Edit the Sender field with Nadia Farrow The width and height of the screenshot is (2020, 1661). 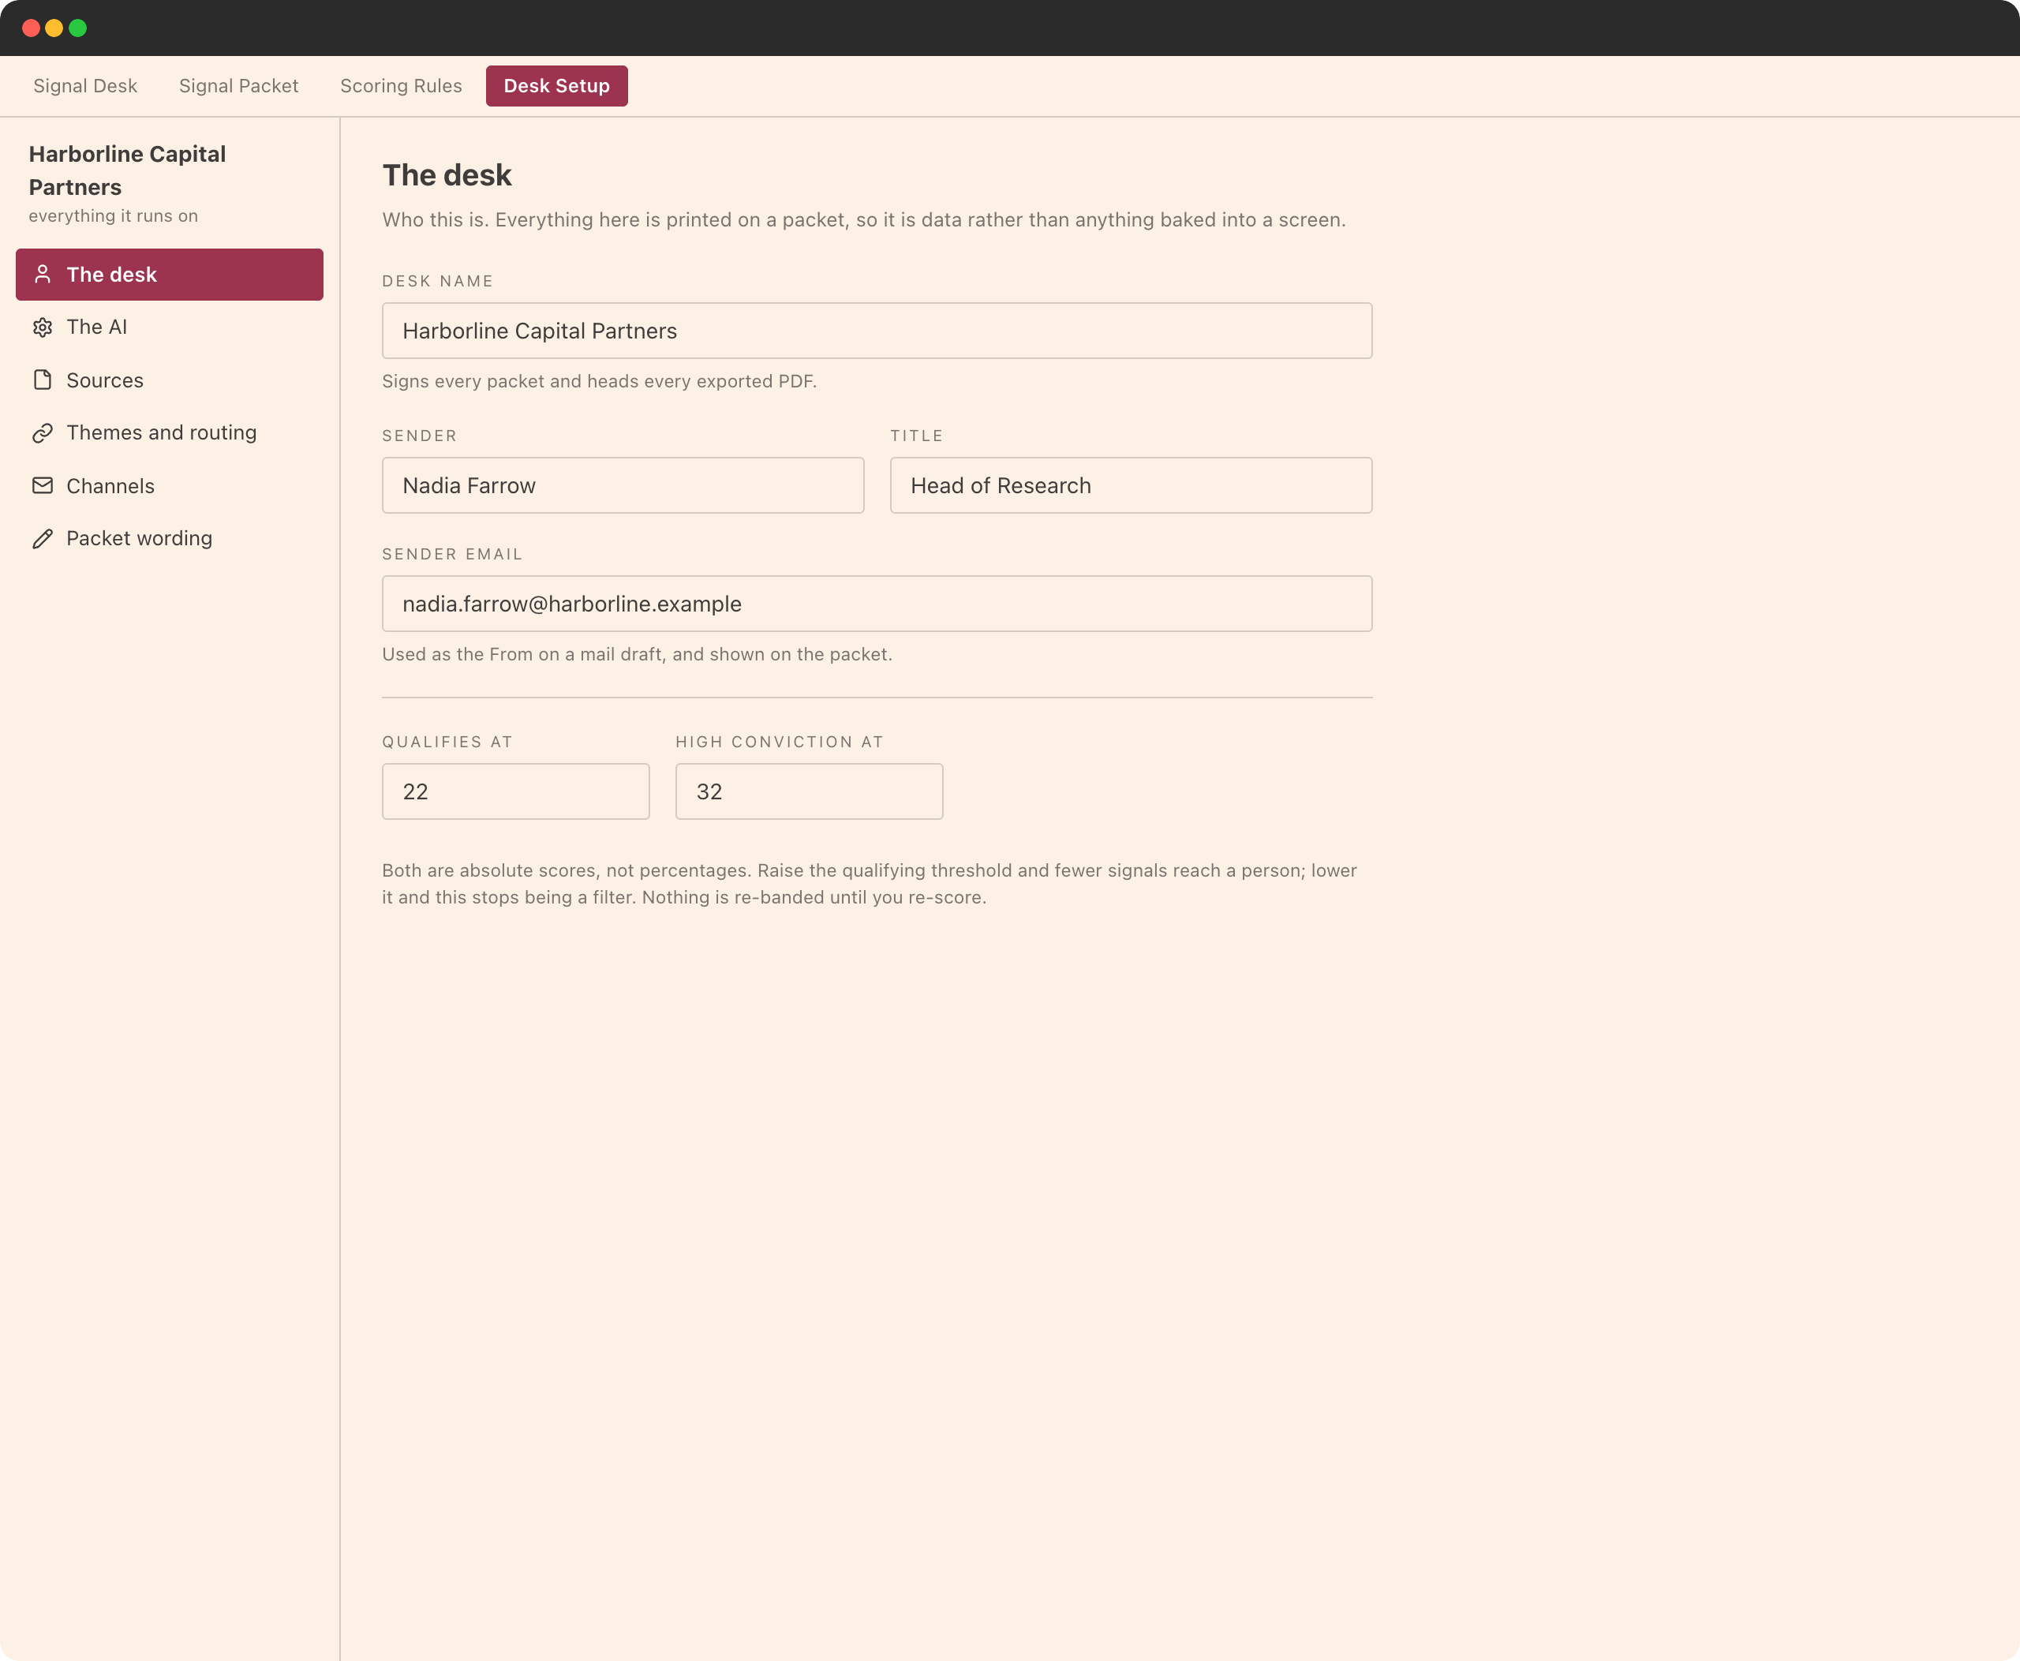coord(623,485)
